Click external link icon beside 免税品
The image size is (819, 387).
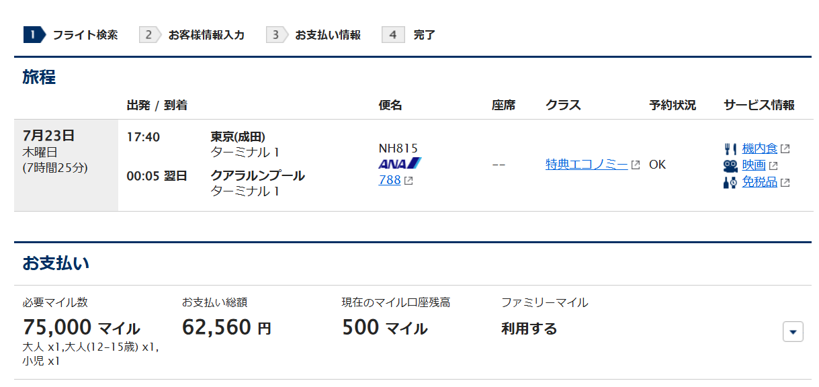click(785, 183)
